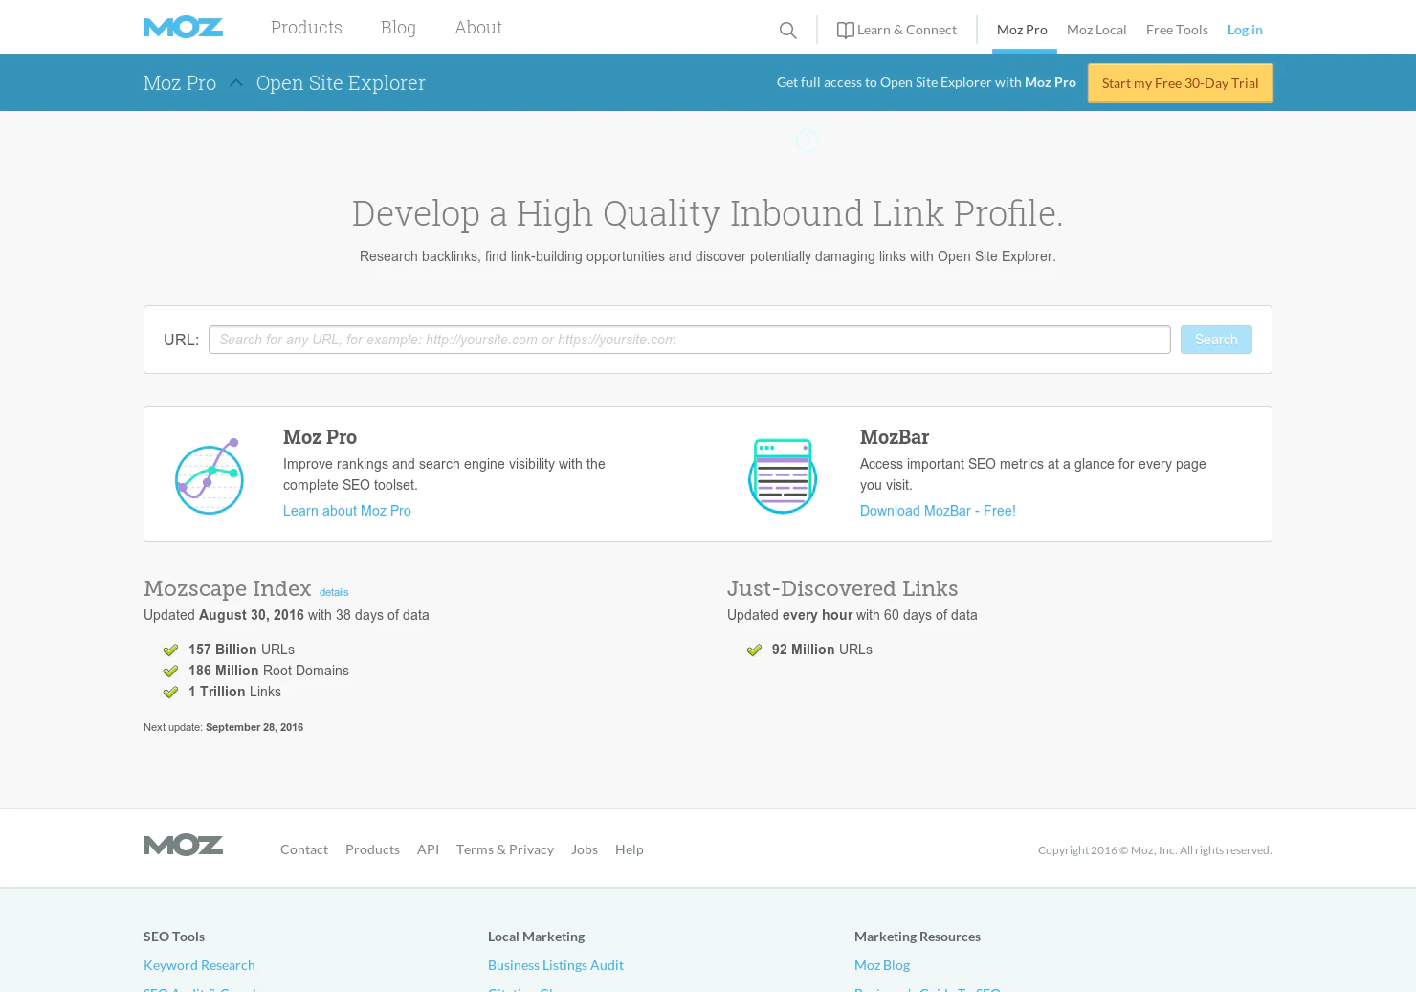
Task: Open Terms & Privacy footer link
Action: pyautogui.click(x=505, y=849)
